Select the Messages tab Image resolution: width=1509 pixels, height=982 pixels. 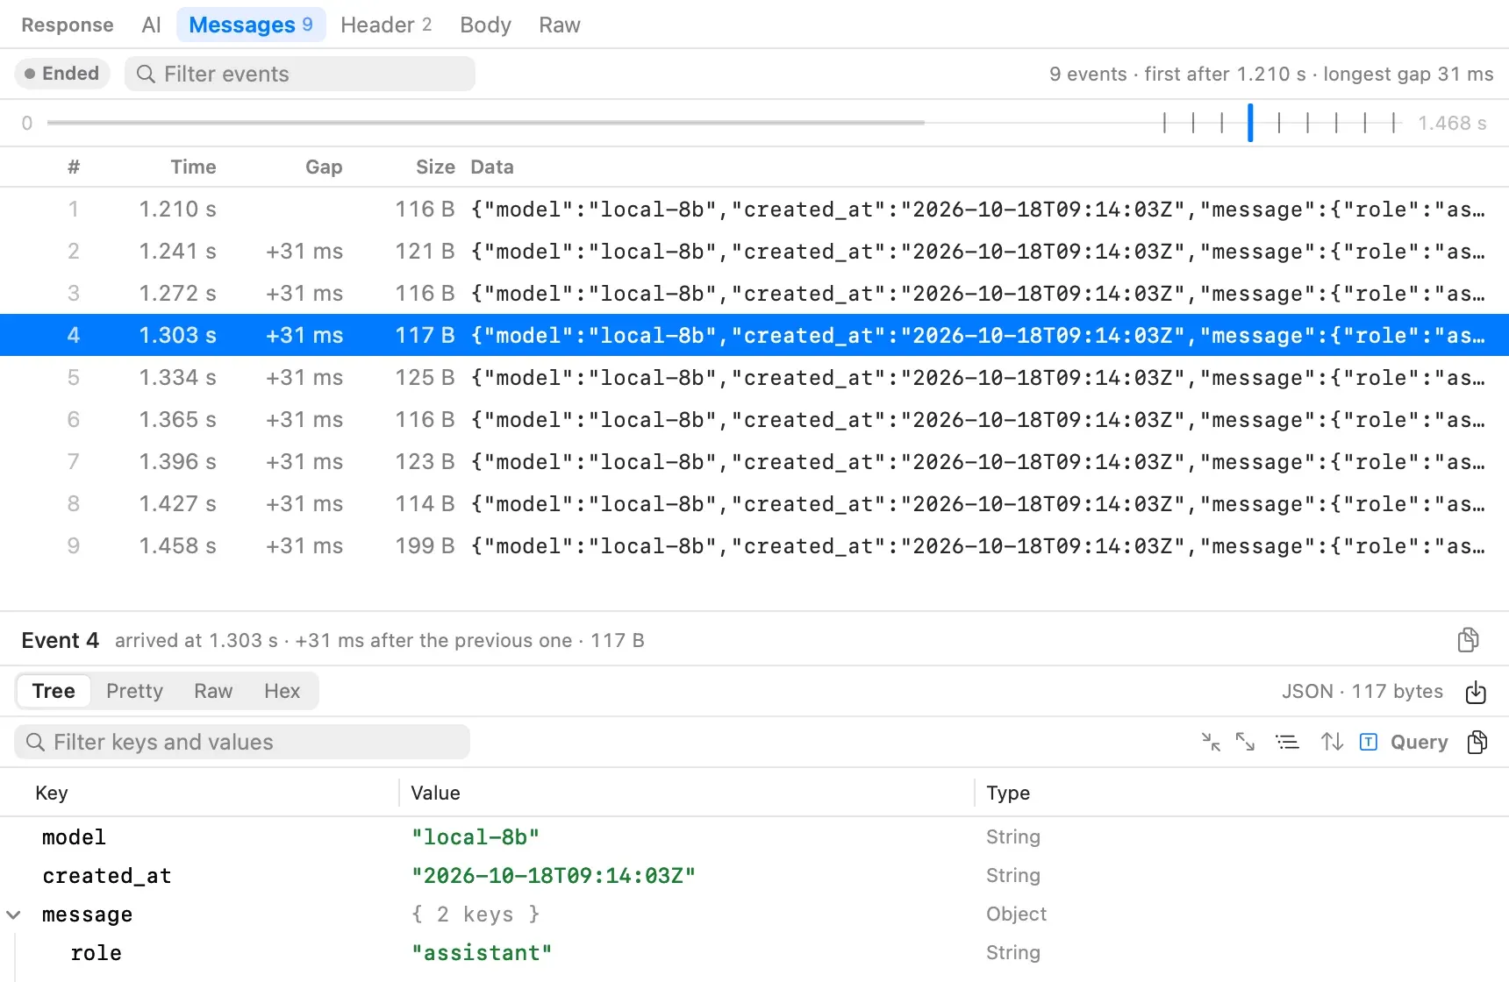251,25
